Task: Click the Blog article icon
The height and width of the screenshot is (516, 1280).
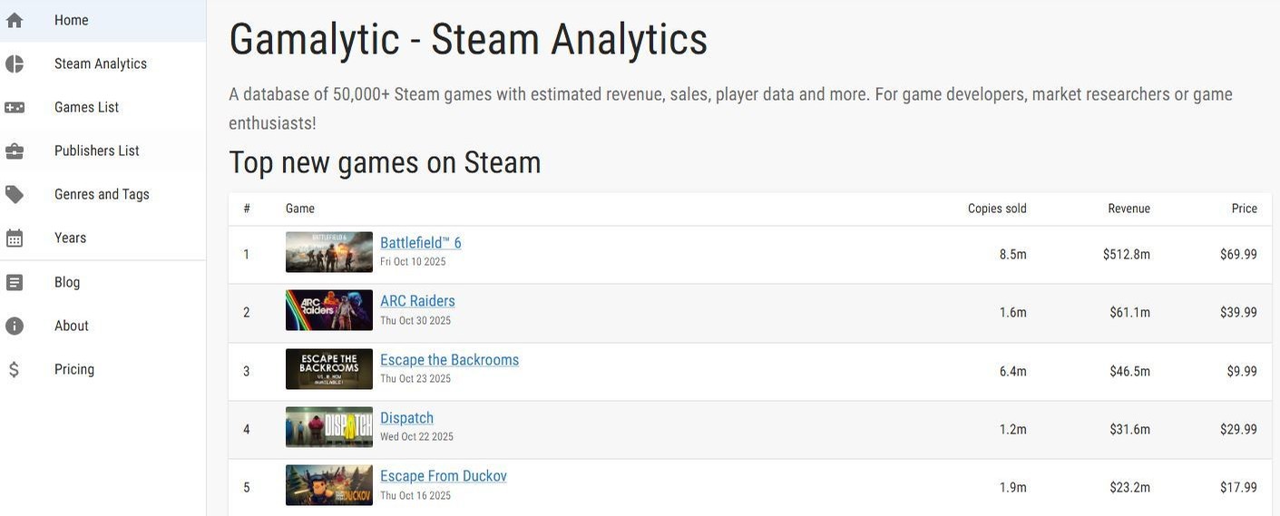Action: 15,282
